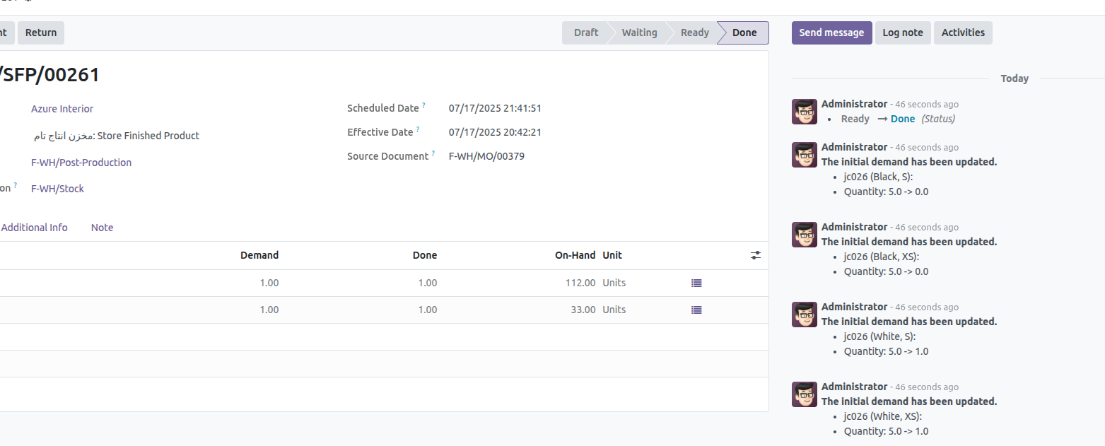Screen dimensions: 1105x446
Task: Sort by Demand column header
Action: pyautogui.click(x=259, y=255)
